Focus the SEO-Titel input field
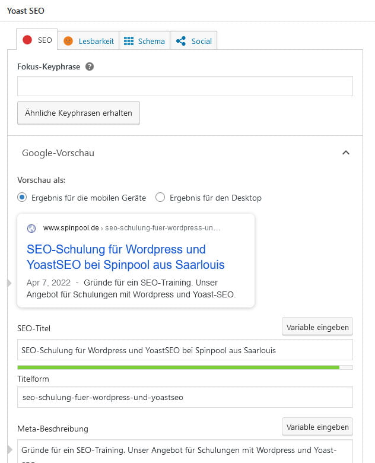The image size is (375, 463). pos(185,350)
